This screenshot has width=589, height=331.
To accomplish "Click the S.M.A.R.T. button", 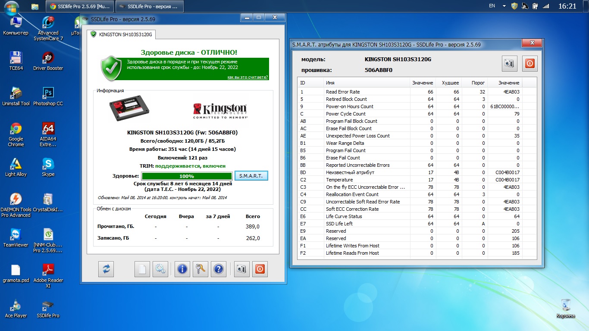I will click(x=251, y=176).
